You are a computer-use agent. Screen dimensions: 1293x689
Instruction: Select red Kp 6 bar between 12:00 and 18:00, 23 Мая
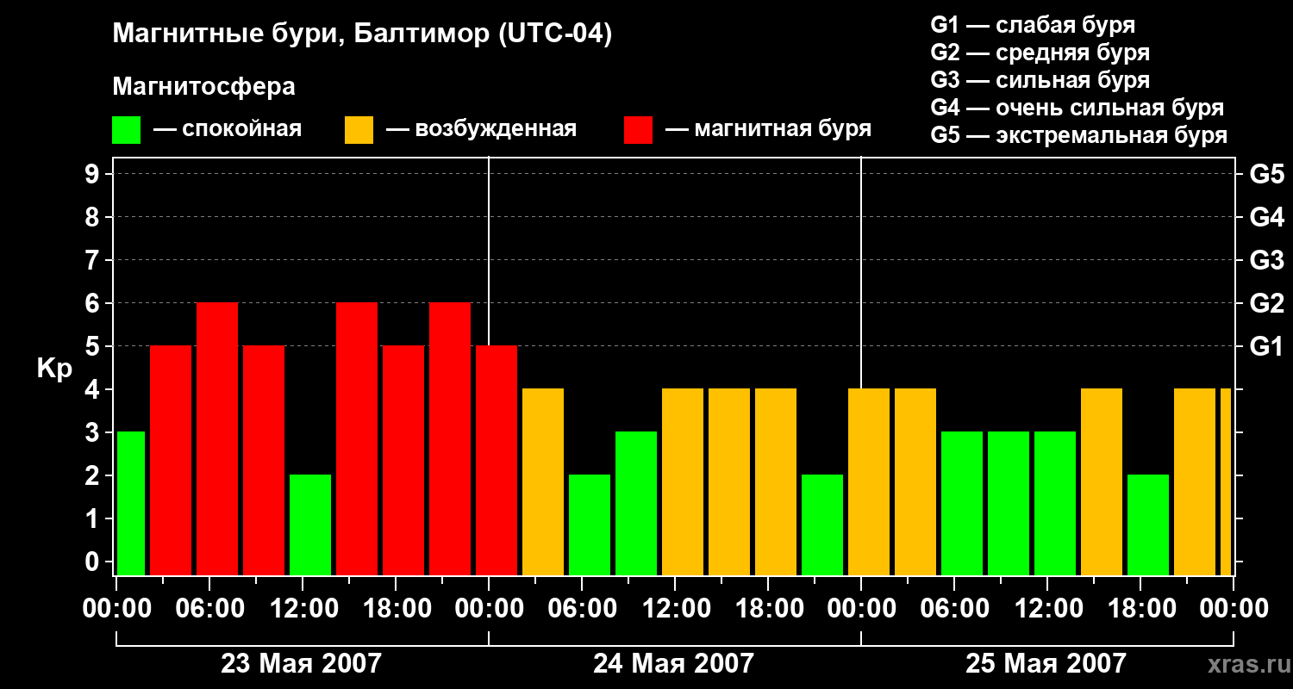[357, 438]
